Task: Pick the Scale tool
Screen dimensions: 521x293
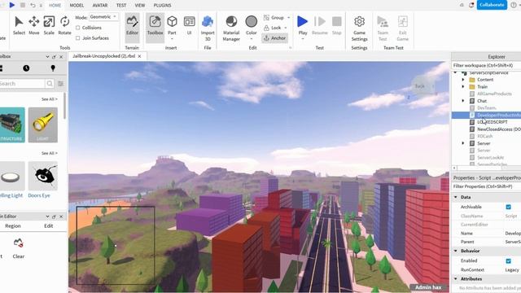Action: point(49,25)
